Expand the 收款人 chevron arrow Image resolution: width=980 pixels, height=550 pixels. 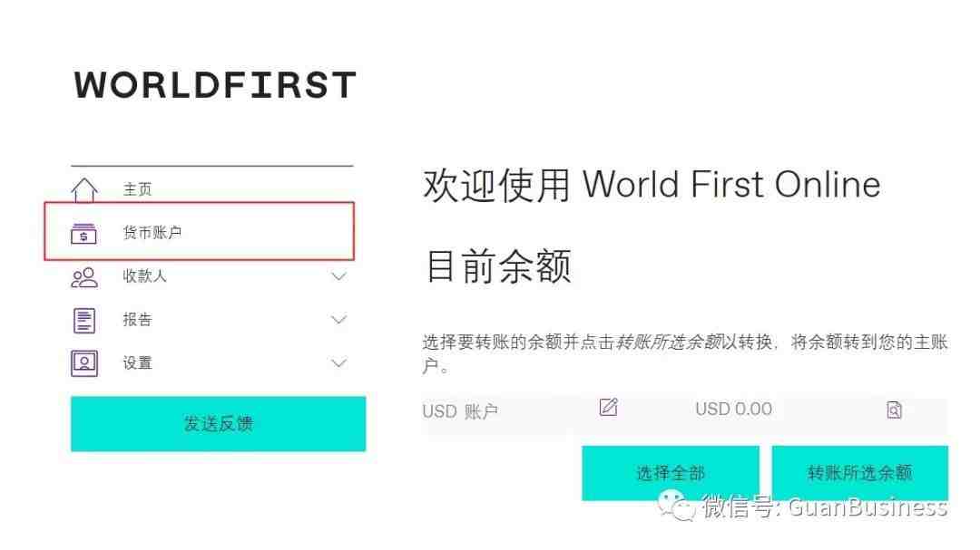coord(338,276)
